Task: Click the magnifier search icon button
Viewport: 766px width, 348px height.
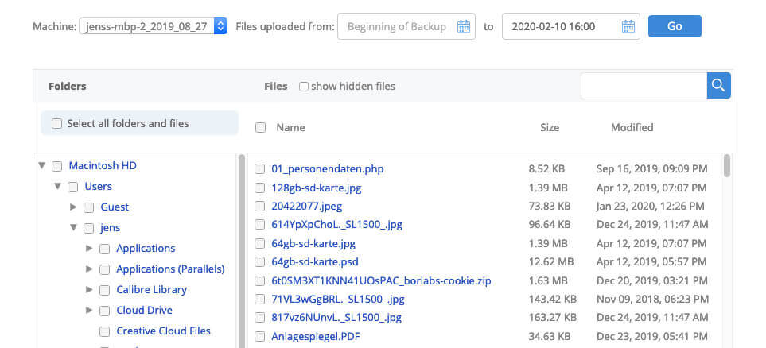Action: [718, 86]
